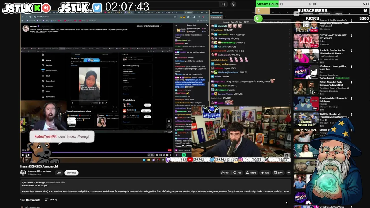Subscribe to Hasanabi Productions
Viewport: 370px width, 208px height.
click(x=71, y=173)
